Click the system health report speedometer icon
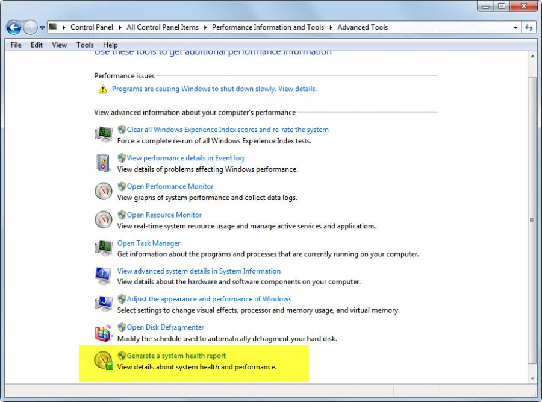 pos(103,360)
